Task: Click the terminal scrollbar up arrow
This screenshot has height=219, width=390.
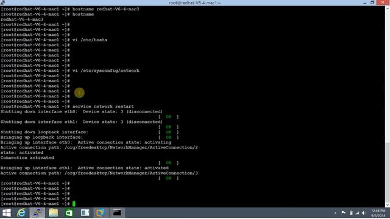Action: click(388, 8)
